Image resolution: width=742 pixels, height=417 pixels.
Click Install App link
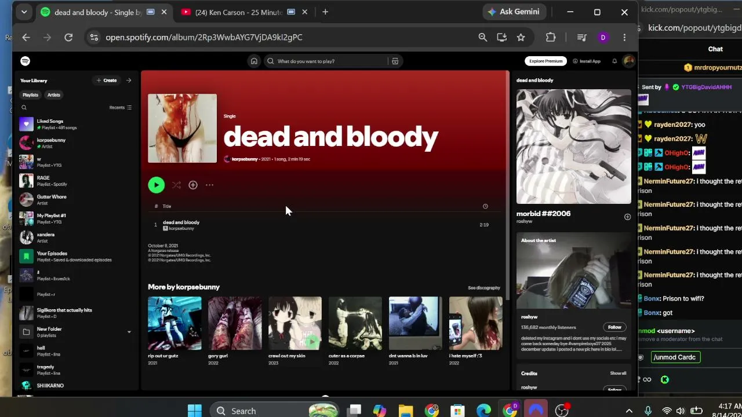[x=587, y=61]
